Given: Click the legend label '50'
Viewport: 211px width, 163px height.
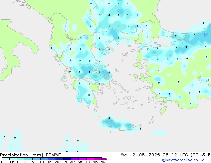Looking at the screenshot, I should point(103,162).
